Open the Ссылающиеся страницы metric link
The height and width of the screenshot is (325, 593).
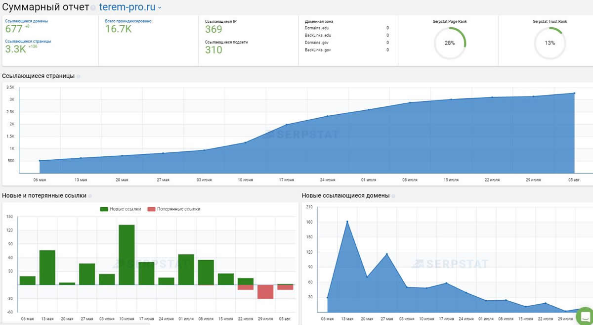[x=28, y=41]
